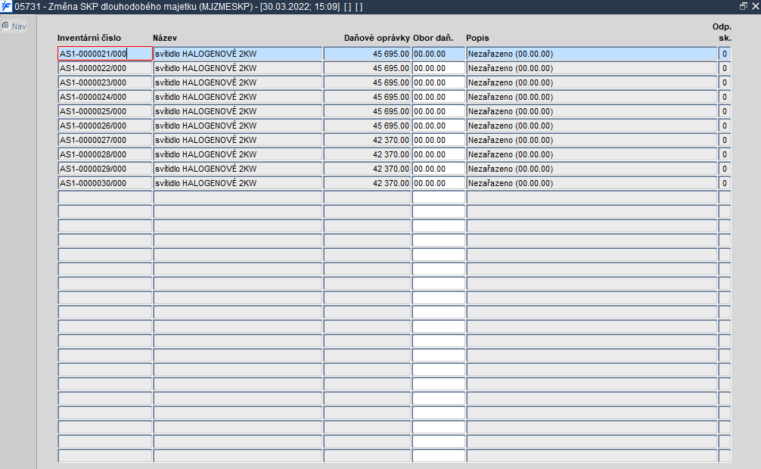The height and width of the screenshot is (469, 761).
Task: Select inventory number AS1-0000030/000
Action: pos(105,183)
